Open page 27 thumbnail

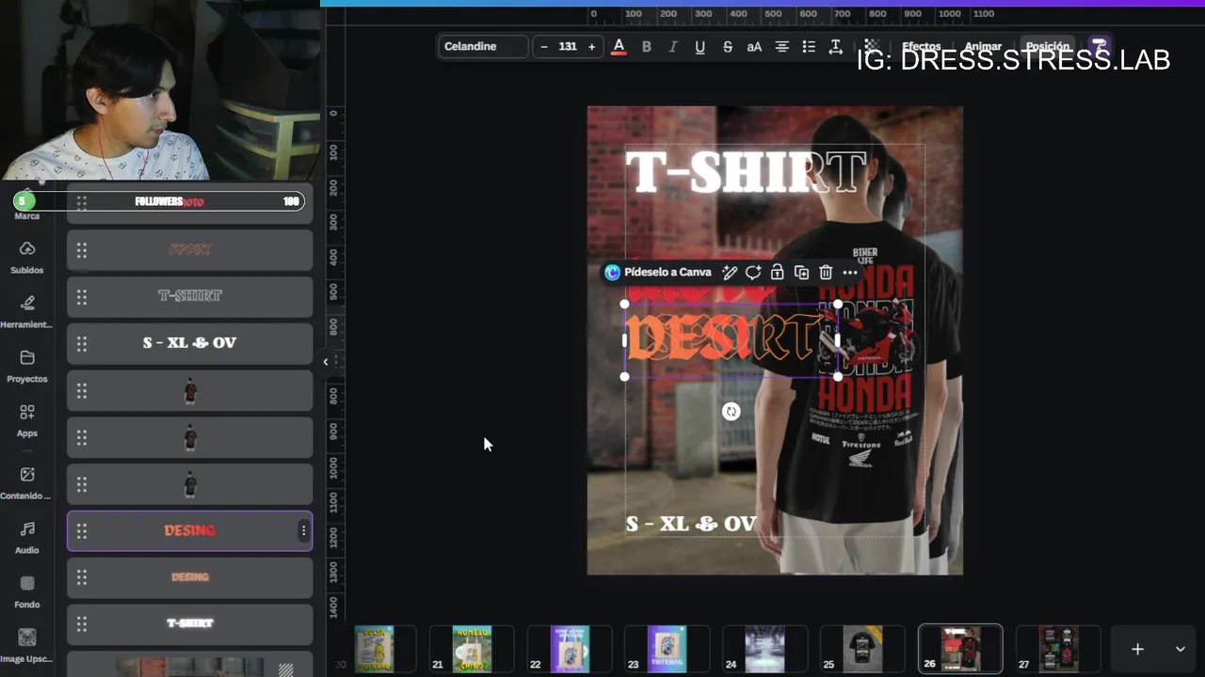(x=1058, y=650)
